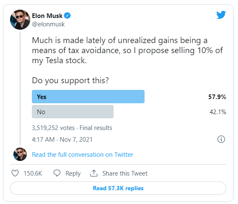Screen dimensions: 238x204
Task: Click the reply speech bubble icon
Action: click(57, 173)
